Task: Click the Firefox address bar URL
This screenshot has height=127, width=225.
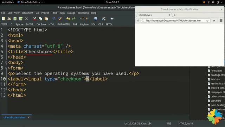Action: point(173,20)
